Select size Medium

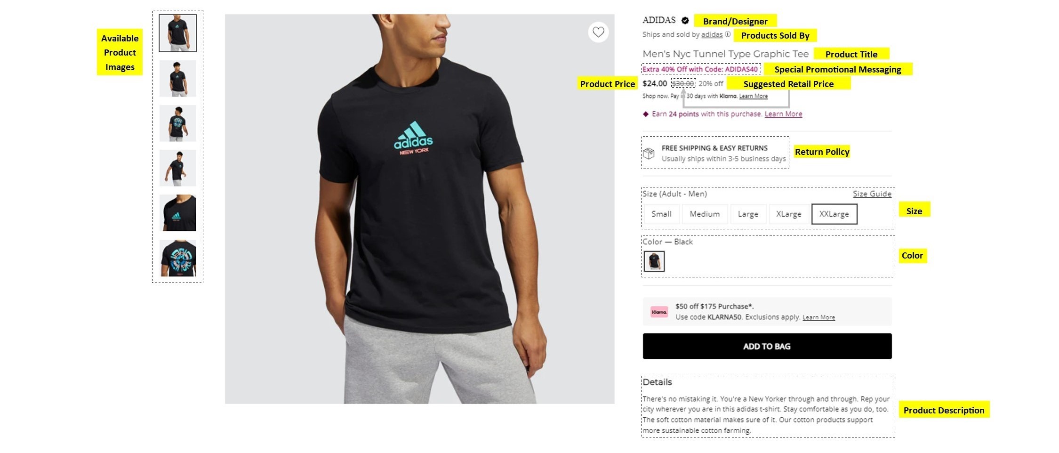click(705, 214)
